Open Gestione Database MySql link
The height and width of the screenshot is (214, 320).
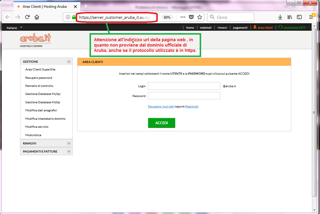[x=43, y=94]
